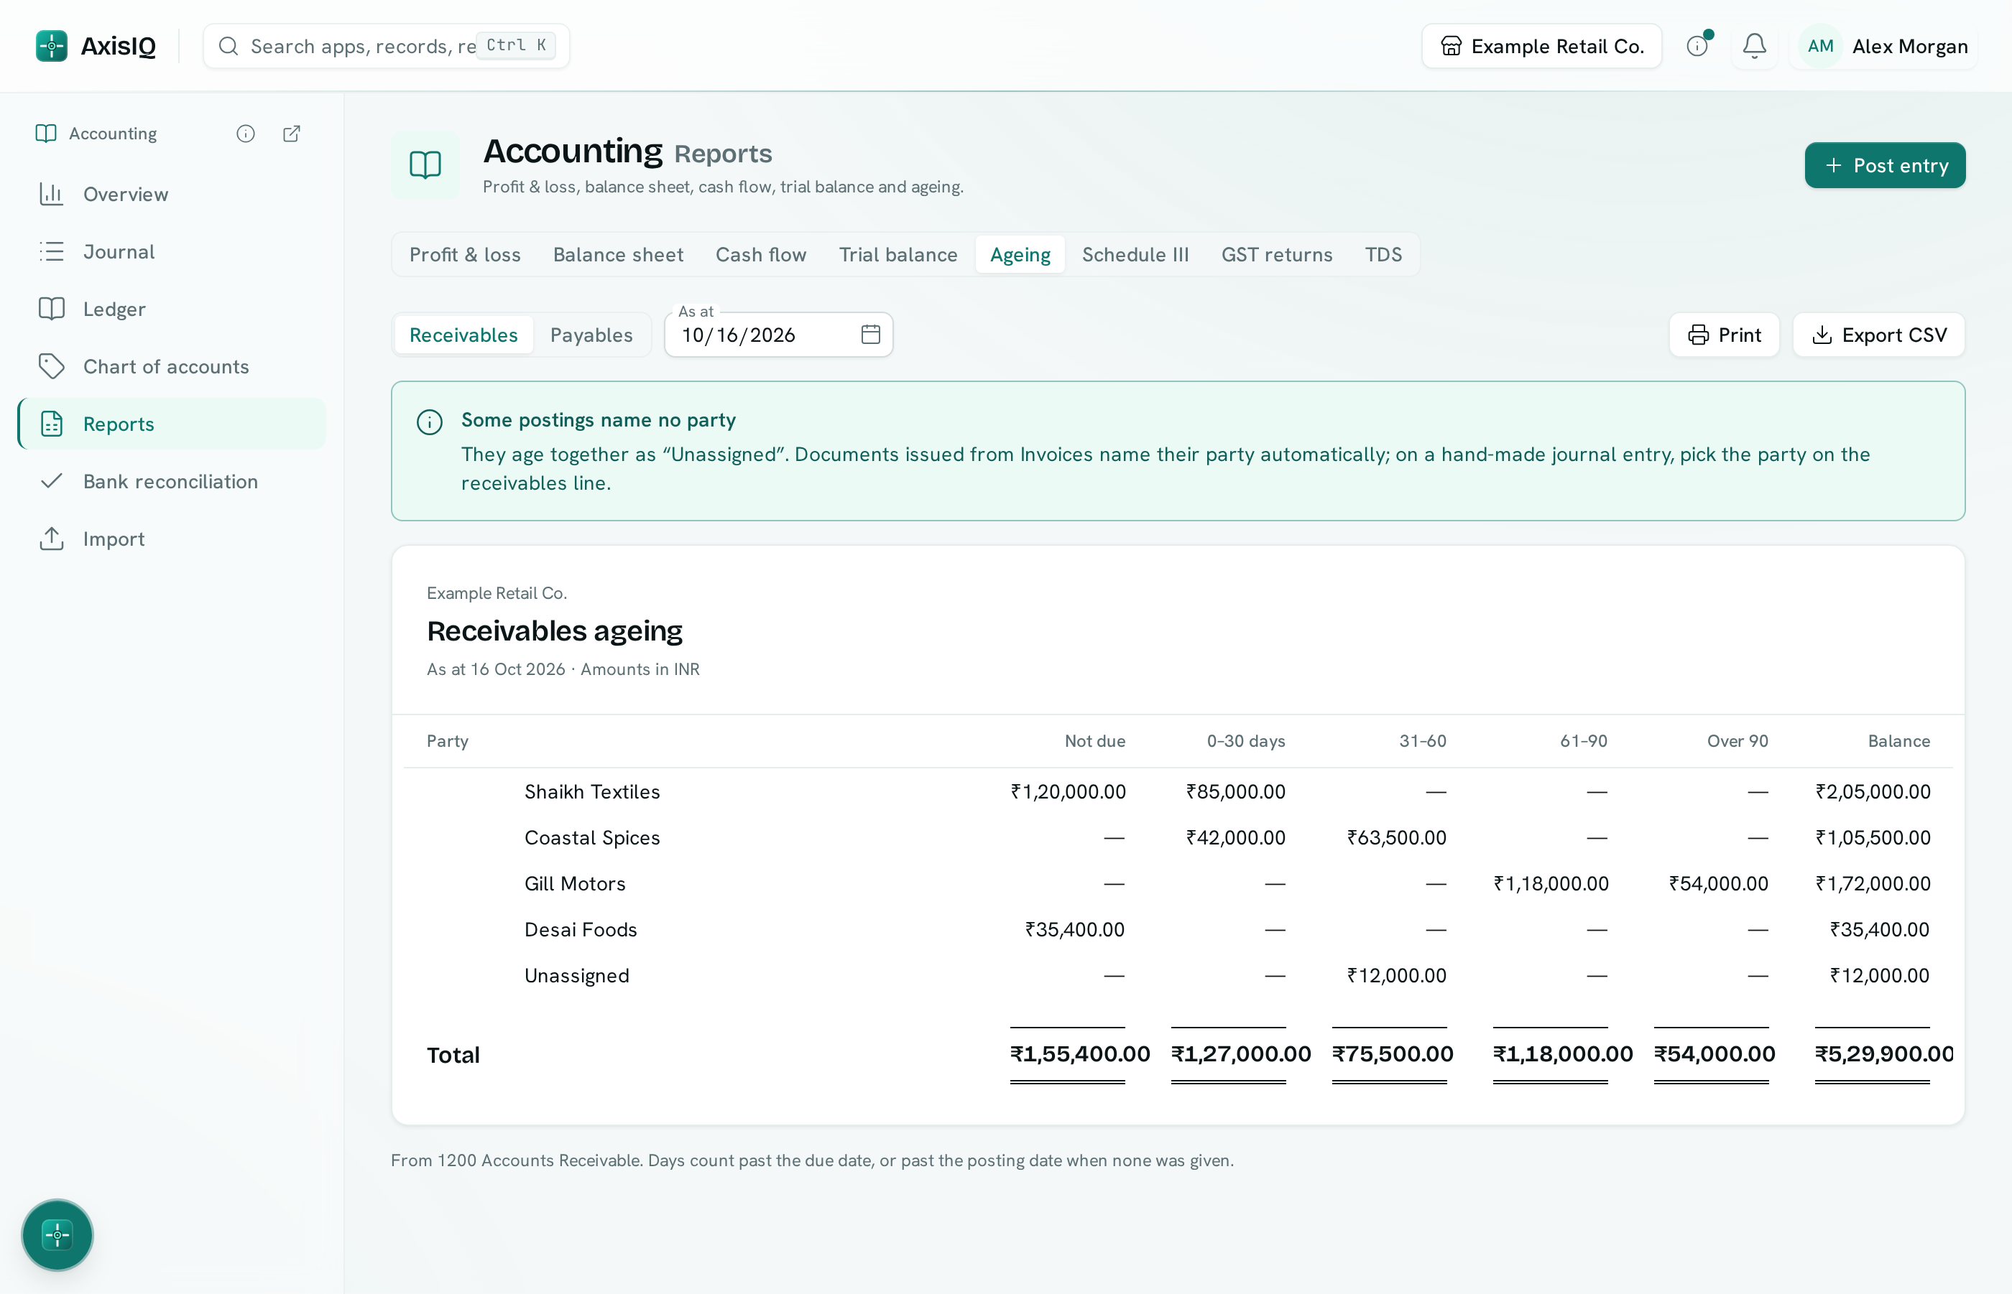Click the AM user avatar
This screenshot has width=2012, height=1294.
pos(1820,46)
